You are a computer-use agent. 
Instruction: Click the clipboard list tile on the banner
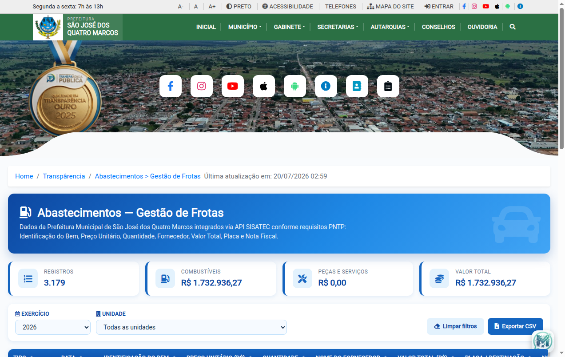click(388, 86)
